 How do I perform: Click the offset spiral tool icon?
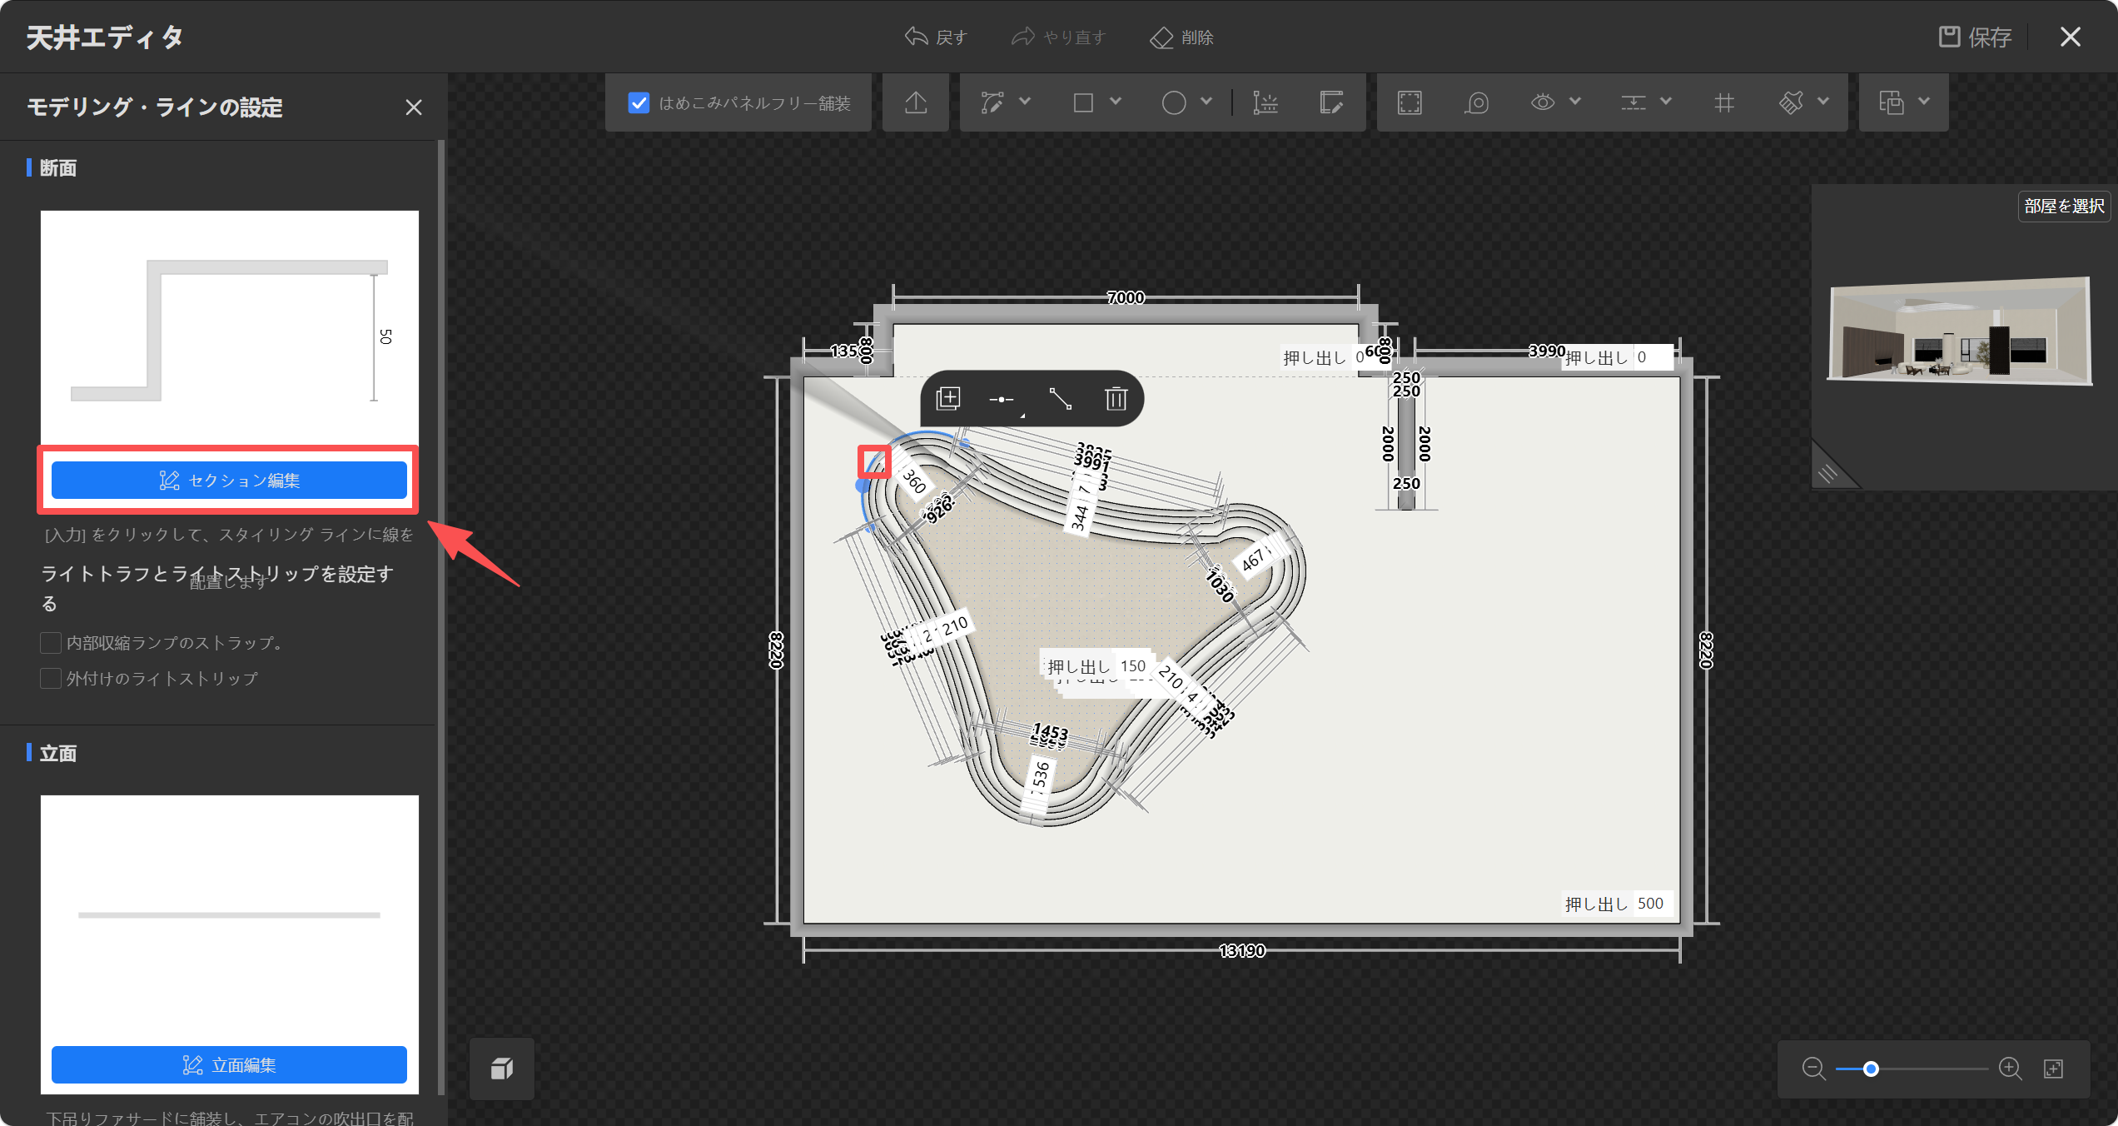(1476, 102)
